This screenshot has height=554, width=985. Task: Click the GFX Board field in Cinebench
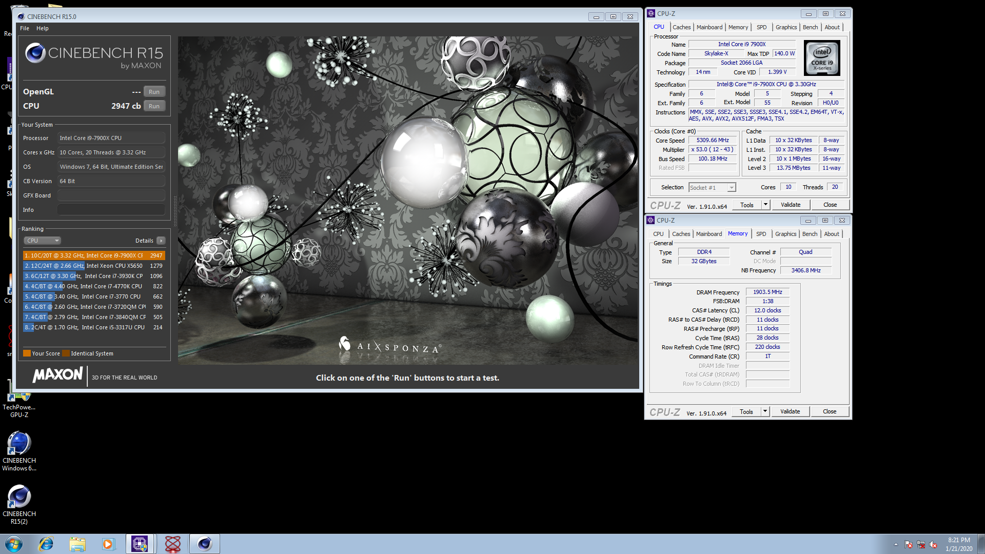pos(111,195)
